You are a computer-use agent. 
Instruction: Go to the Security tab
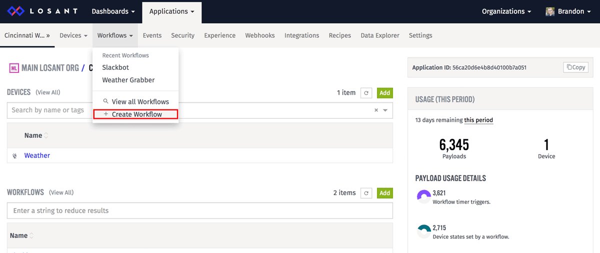click(x=182, y=35)
